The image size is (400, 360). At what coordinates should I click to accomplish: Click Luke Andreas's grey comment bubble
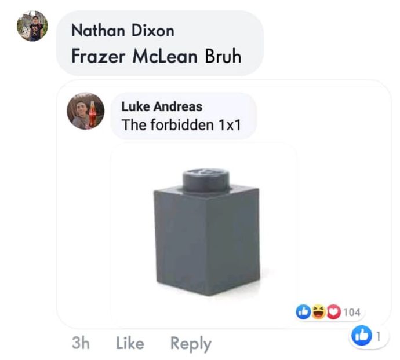pyautogui.click(x=183, y=116)
